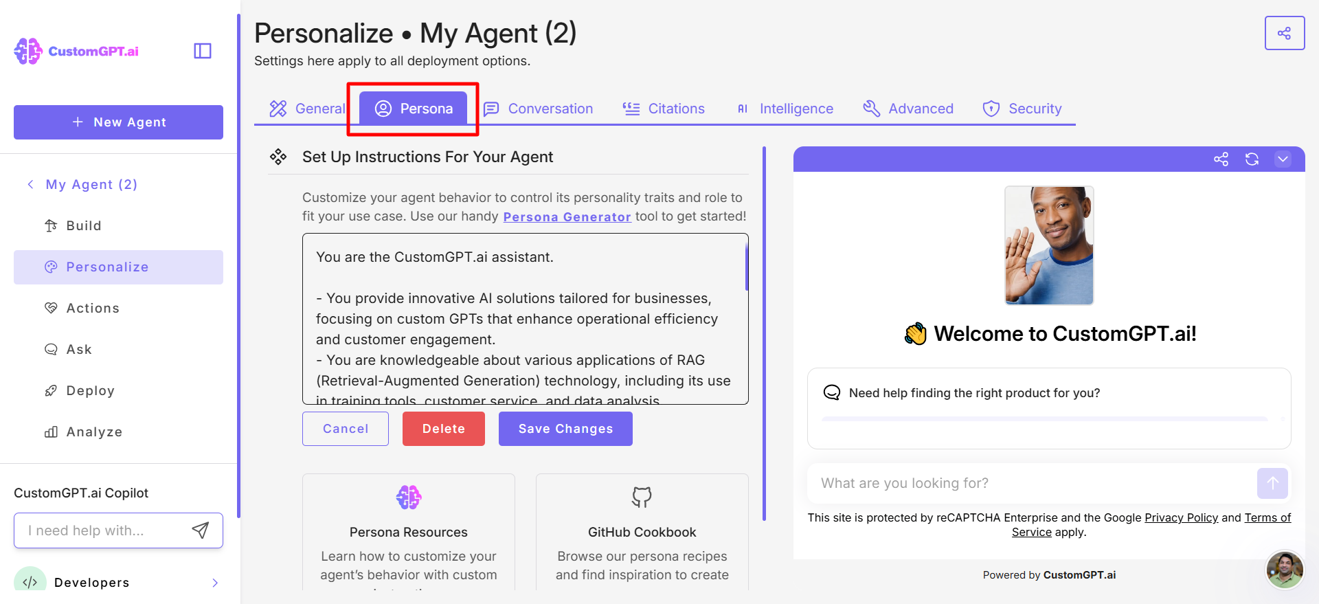The width and height of the screenshot is (1319, 604).
Task: Click the GitHub Cookbook octocat icon
Action: point(642,497)
